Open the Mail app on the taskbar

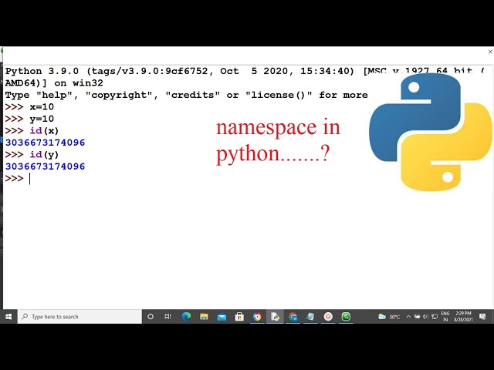(x=222, y=317)
